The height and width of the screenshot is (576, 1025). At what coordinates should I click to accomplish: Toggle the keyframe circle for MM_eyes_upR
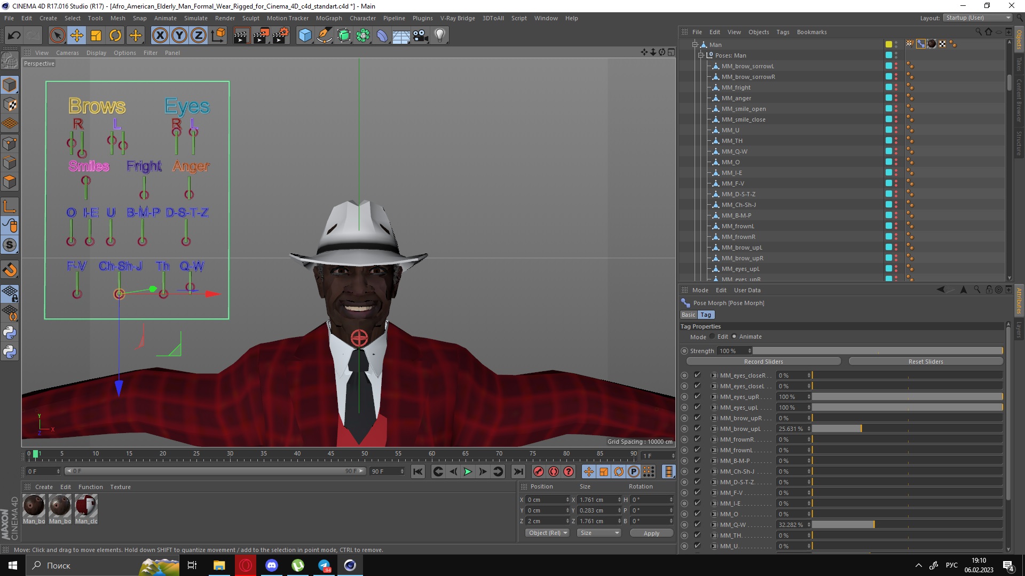point(684,397)
